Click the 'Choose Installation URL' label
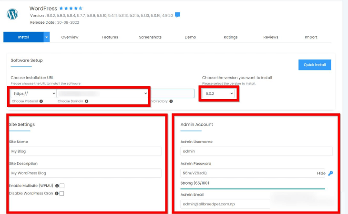This screenshot has width=348, height=214. click(x=32, y=78)
